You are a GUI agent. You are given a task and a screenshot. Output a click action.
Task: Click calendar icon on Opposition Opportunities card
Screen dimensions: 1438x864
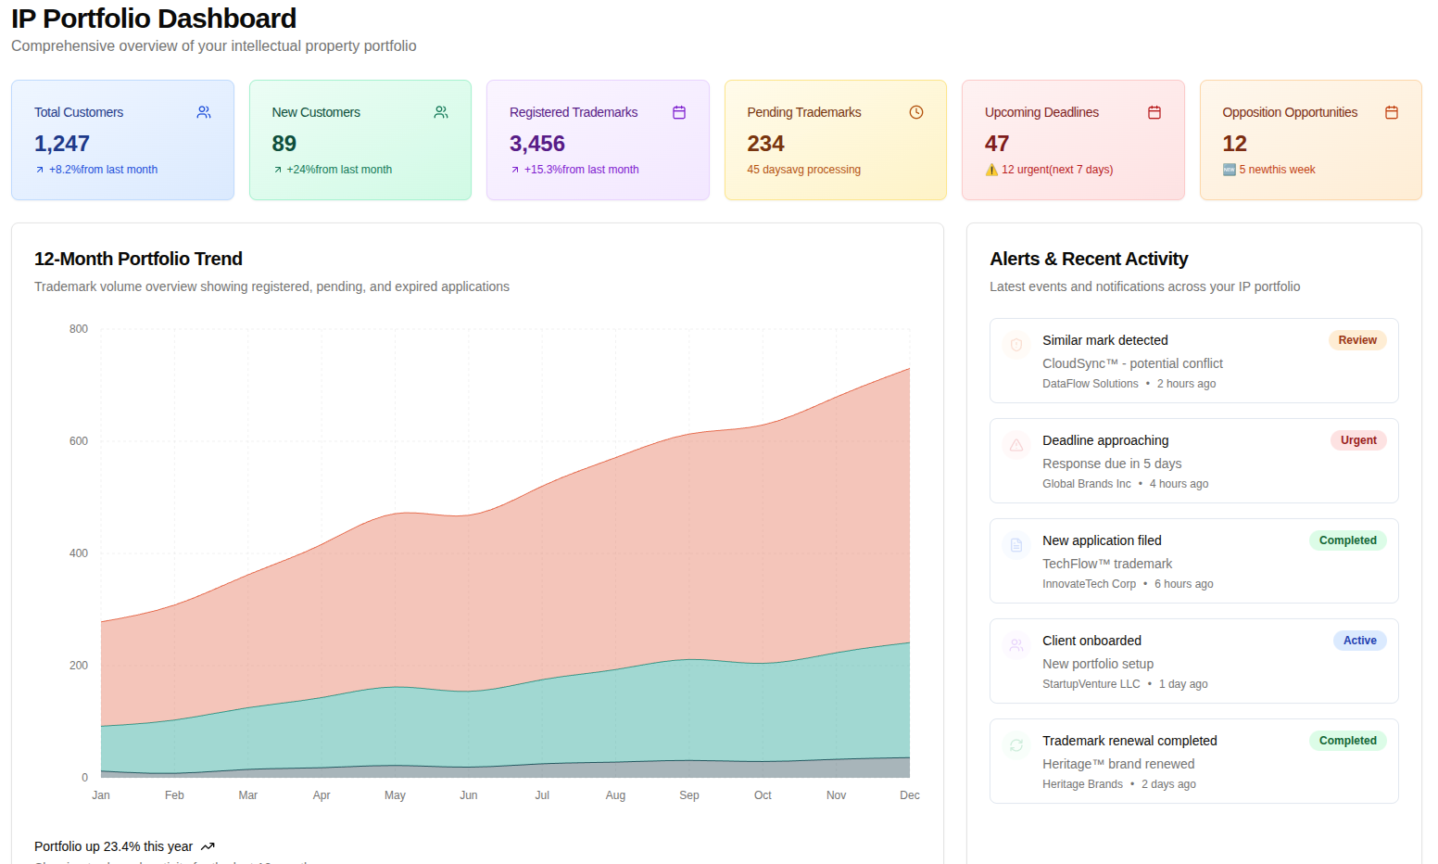coord(1392,112)
